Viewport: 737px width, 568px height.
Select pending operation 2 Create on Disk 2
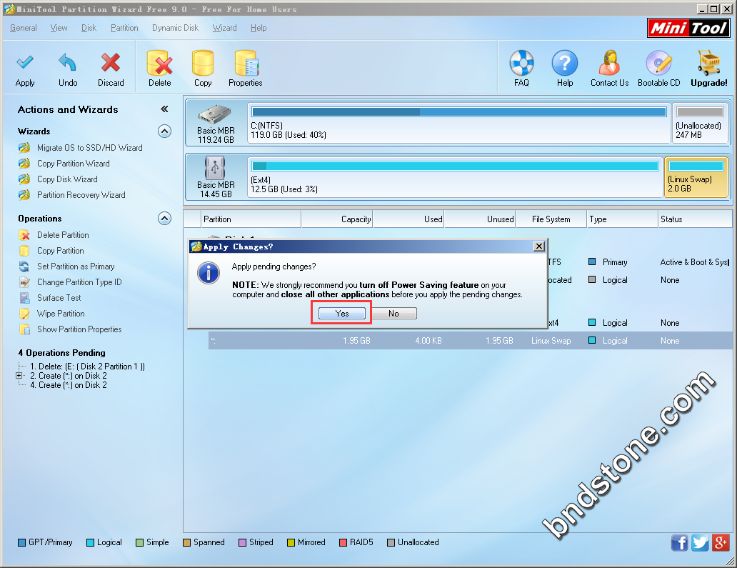(x=68, y=376)
